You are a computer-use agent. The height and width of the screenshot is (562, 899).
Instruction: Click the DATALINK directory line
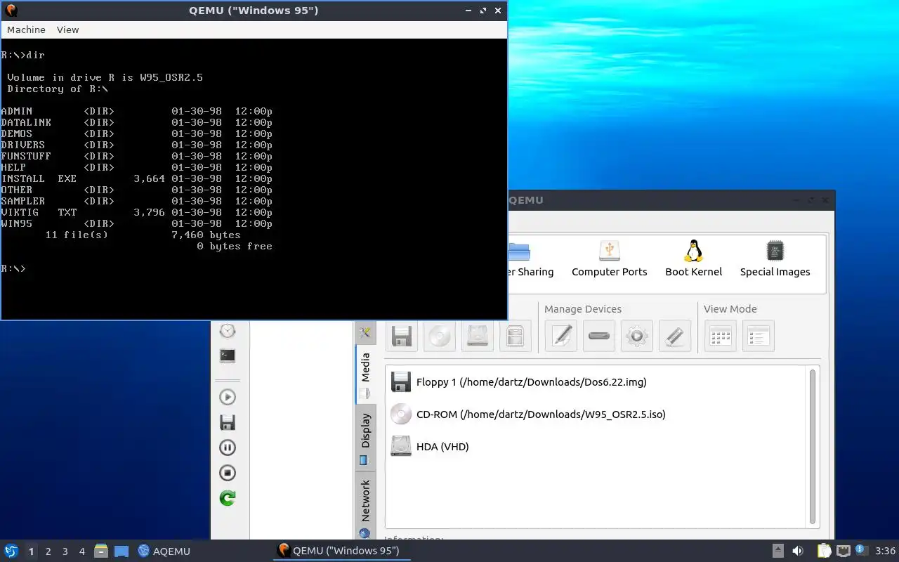(137, 122)
